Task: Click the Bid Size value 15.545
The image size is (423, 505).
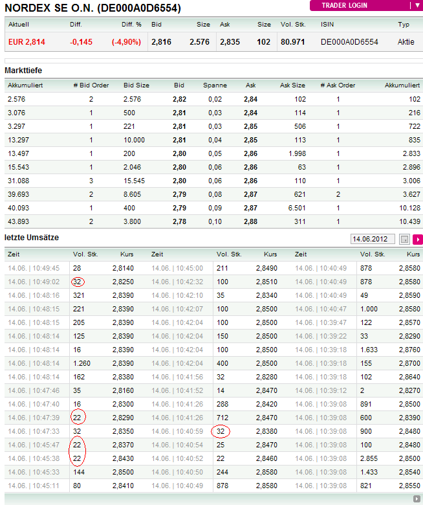Action: pyautogui.click(x=134, y=181)
